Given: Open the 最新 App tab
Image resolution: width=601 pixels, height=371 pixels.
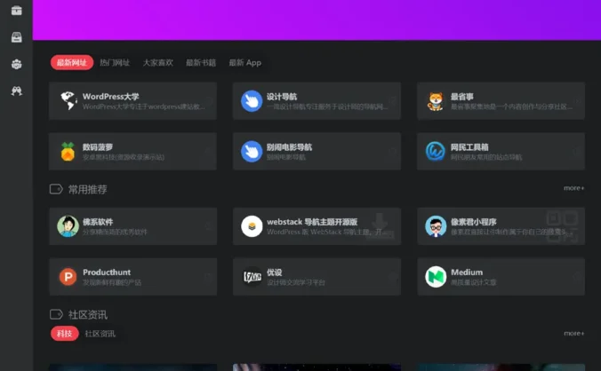Looking at the screenshot, I should (244, 62).
